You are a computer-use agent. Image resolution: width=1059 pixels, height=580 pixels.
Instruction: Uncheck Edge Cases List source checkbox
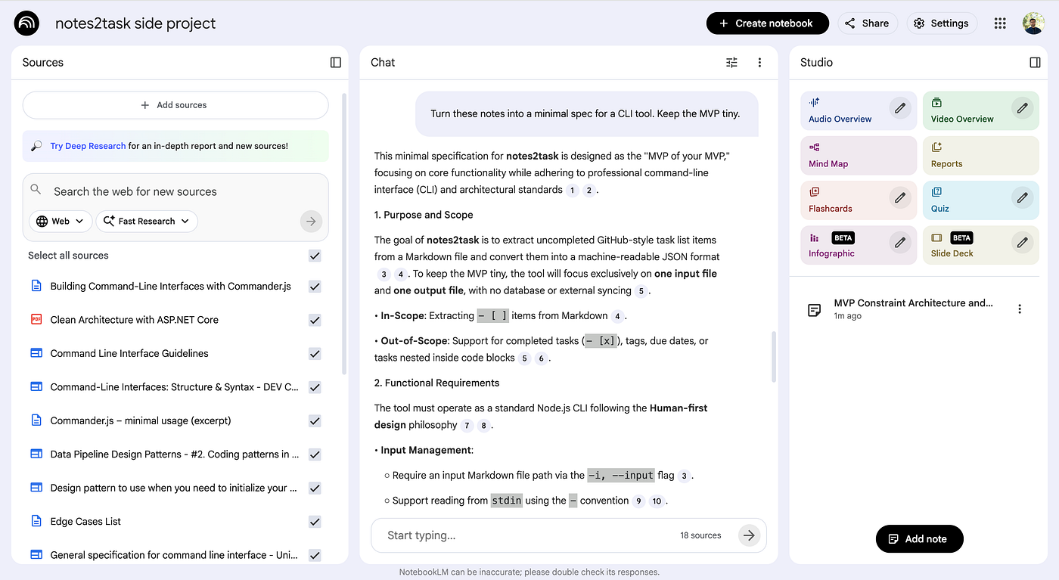(x=315, y=522)
